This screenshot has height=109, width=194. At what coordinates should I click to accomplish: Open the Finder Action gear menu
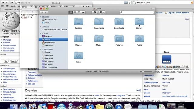tap(102, 12)
